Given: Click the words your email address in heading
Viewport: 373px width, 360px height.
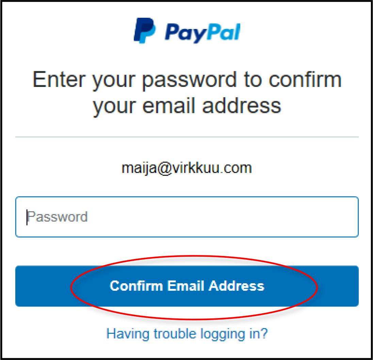Looking at the screenshot, I should click(x=187, y=106).
